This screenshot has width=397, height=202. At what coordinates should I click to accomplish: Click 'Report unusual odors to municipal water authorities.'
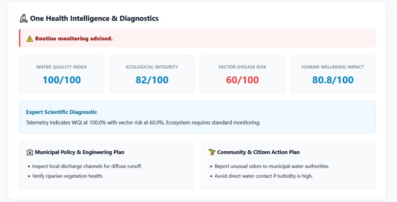pyautogui.click(x=272, y=167)
